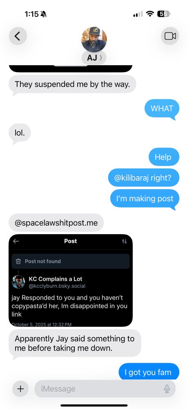Tap the silent mode bell icon
Image resolution: width=188 pixels, height=410 pixels.
pyautogui.click(x=44, y=14)
